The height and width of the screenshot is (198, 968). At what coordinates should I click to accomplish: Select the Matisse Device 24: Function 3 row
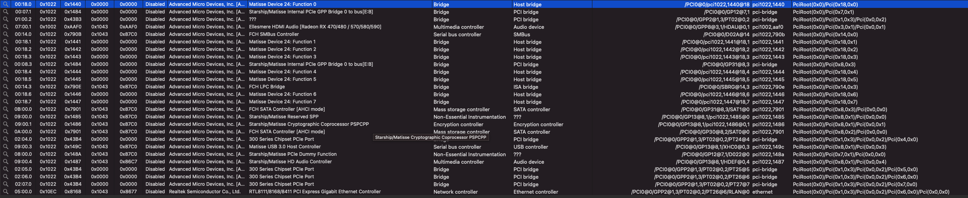coord(282,57)
